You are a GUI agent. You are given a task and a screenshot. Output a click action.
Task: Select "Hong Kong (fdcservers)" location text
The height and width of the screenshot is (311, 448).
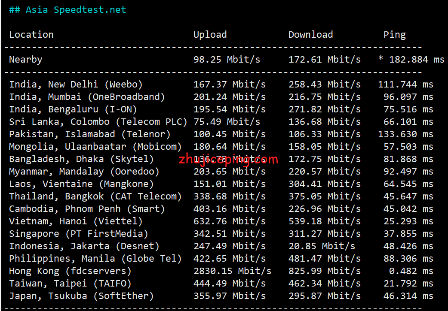(70, 271)
